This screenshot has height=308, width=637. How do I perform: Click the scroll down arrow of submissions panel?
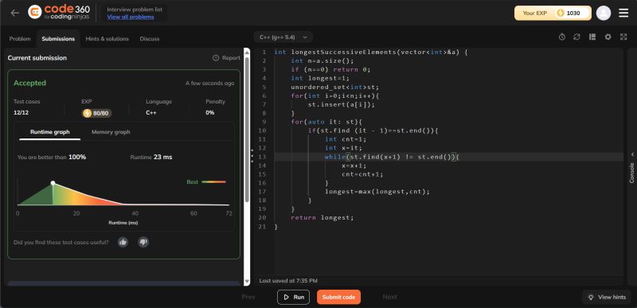(247, 281)
